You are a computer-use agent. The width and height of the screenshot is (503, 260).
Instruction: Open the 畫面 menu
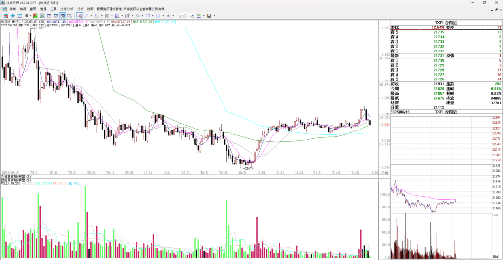click(33, 9)
